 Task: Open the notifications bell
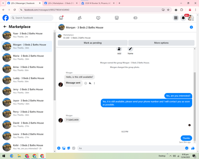point(183,18)
